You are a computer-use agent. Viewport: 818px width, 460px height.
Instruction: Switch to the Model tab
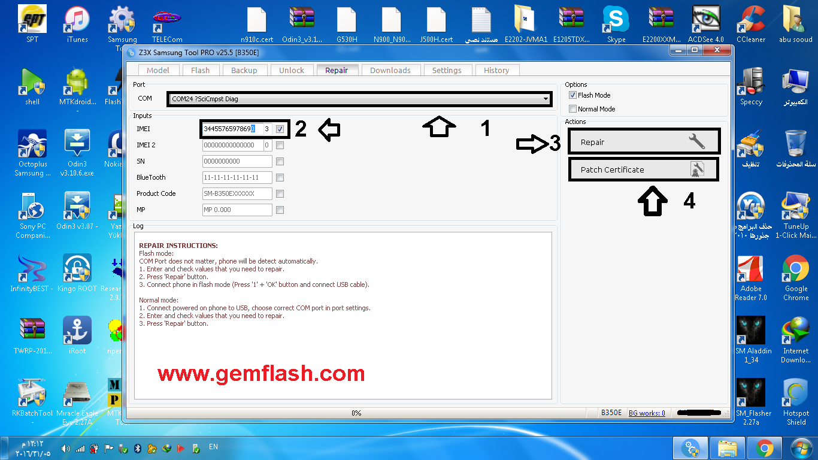click(x=158, y=70)
